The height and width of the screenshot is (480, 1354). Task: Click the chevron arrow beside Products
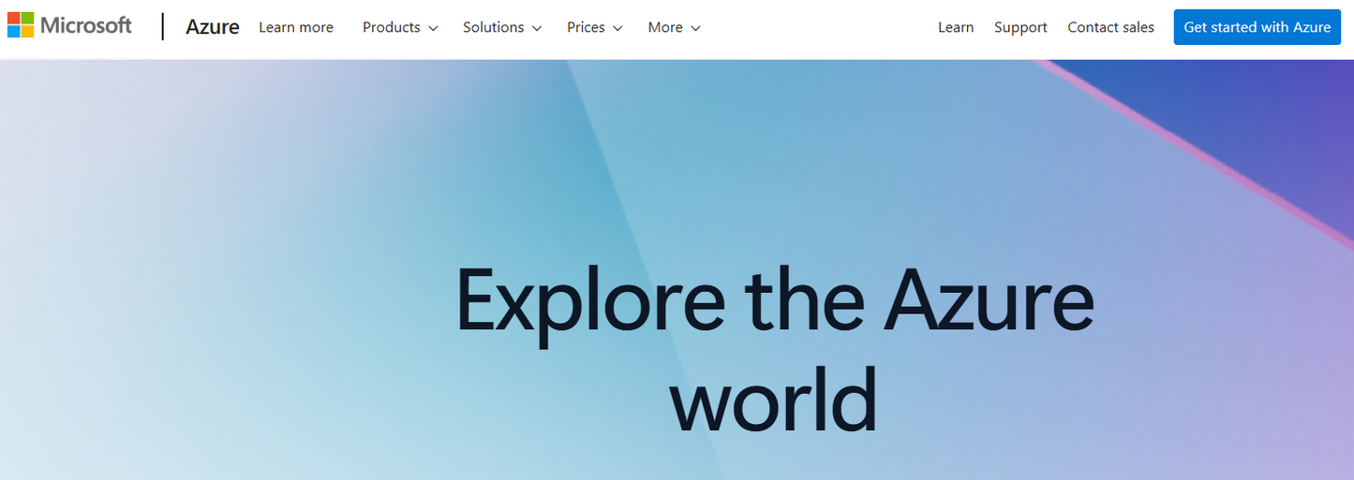coord(433,28)
